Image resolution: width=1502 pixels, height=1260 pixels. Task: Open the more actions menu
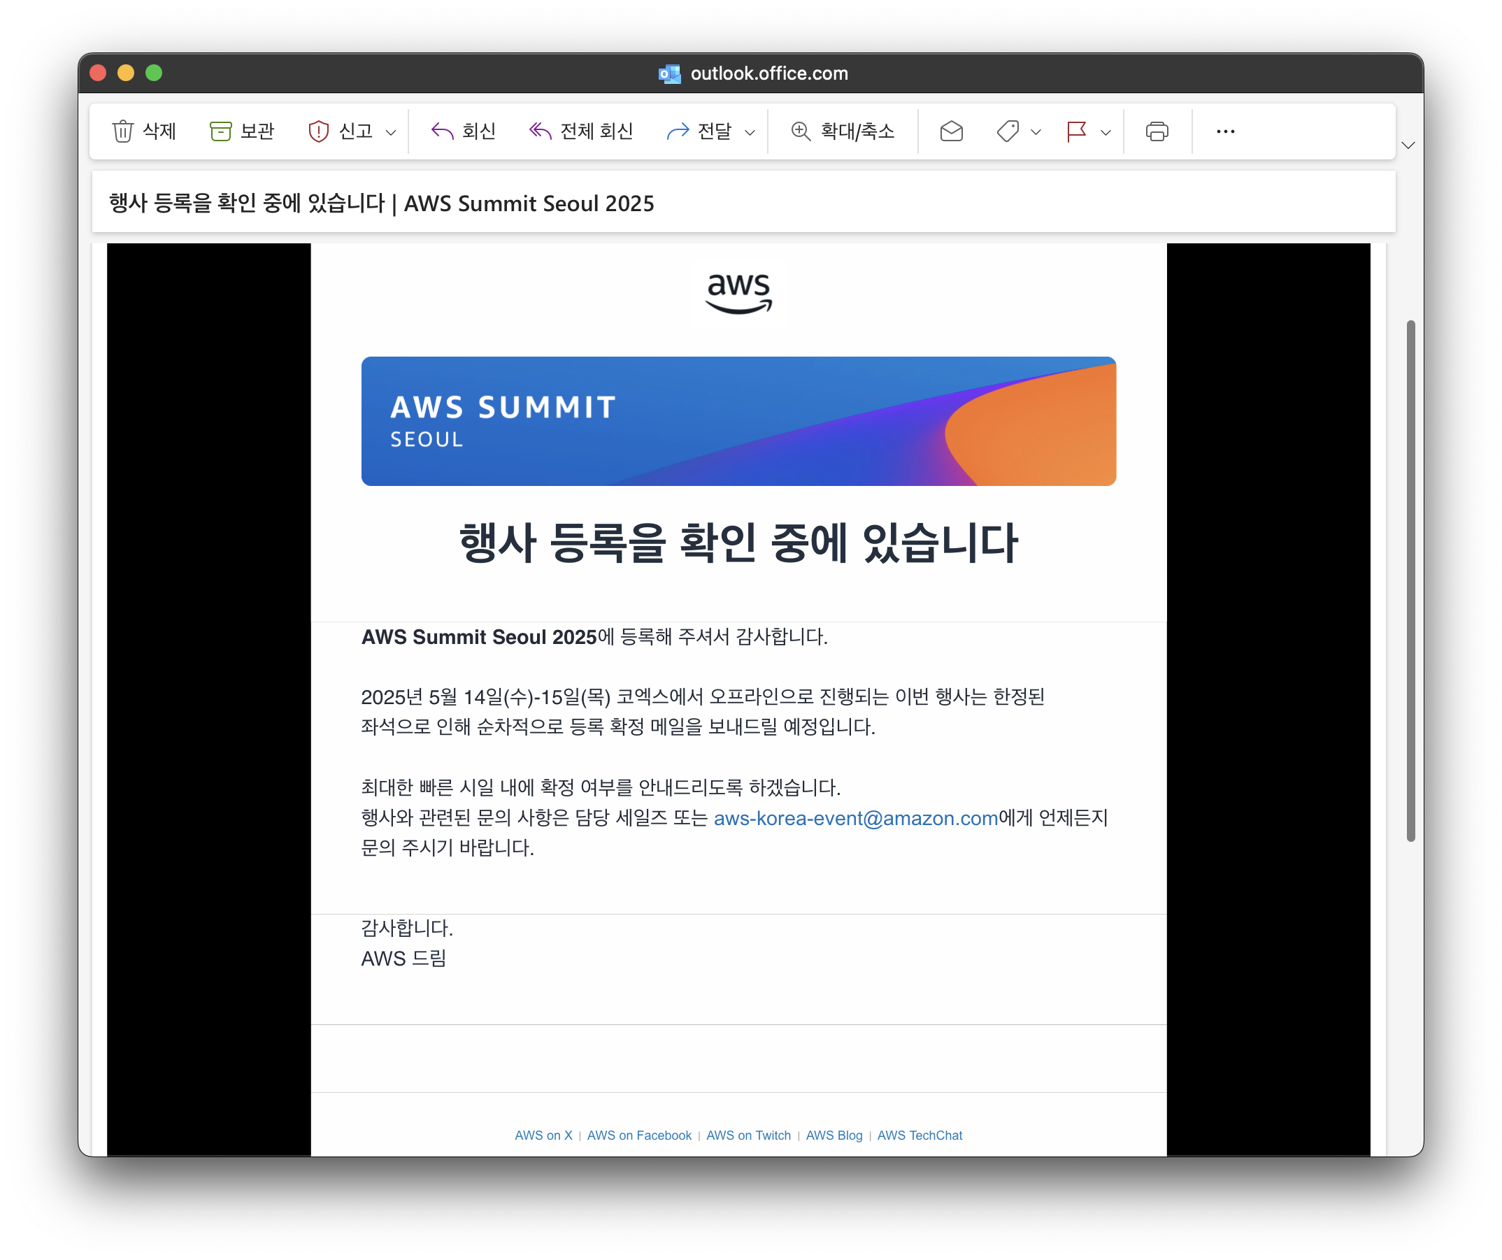[x=1226, y=131]
